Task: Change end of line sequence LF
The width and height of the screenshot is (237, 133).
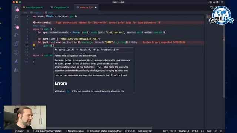Action: click(203, 131)
